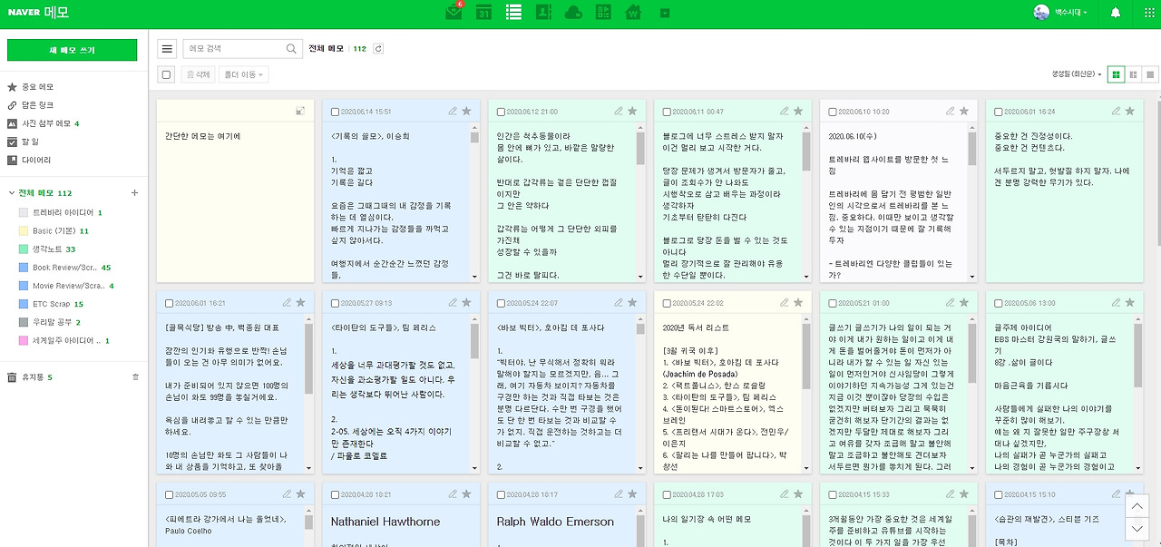Image resolution: width=1161 pixels, height=547 pixels.
Task: Star the 2020.05.27 09:13 memo
Action: [466, 302]
